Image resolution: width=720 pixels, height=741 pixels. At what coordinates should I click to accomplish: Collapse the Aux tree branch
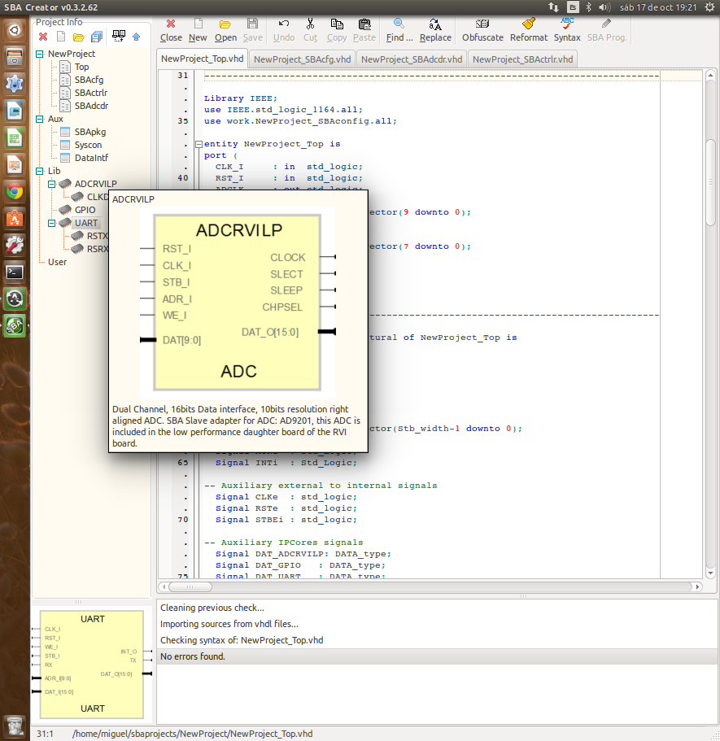(39, 119)
